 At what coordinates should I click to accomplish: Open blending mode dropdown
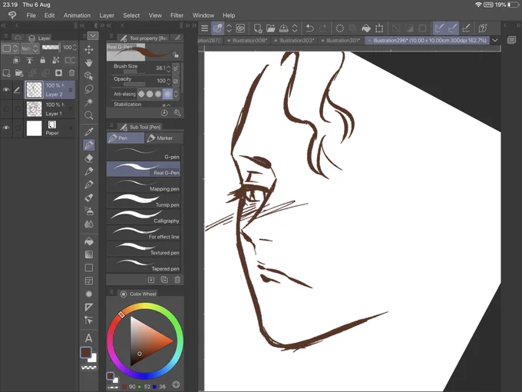[30, 48]
